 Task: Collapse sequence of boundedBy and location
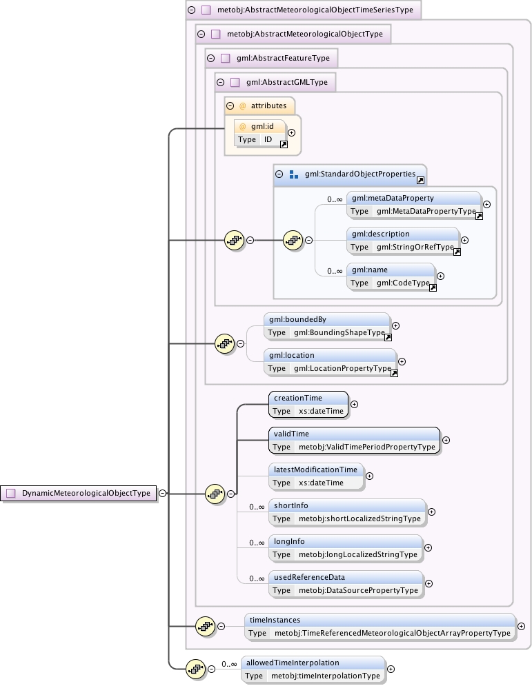tap(240, 343)
